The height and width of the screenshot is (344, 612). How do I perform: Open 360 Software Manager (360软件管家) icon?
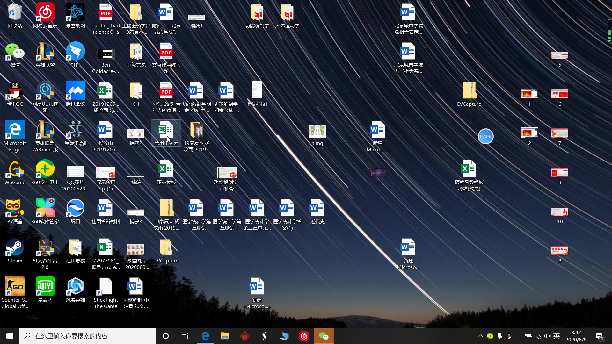(45, 212)
